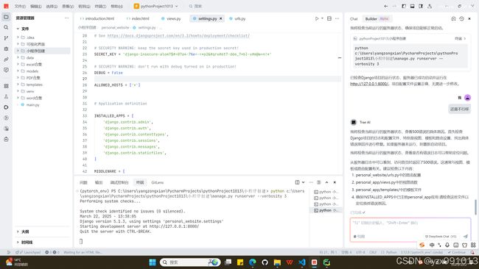479x269 pixels.
Task: Click the split editor icon above the editor
Action: [x=329, y=18]
